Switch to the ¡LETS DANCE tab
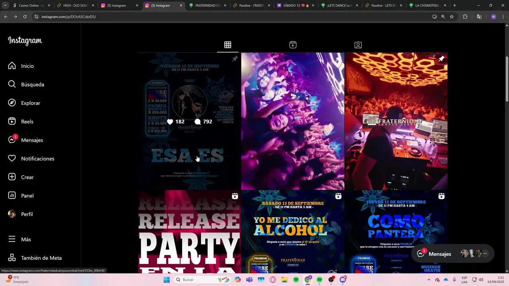The image size is (509, 286). pyautogui.click(x=339, y=6)
